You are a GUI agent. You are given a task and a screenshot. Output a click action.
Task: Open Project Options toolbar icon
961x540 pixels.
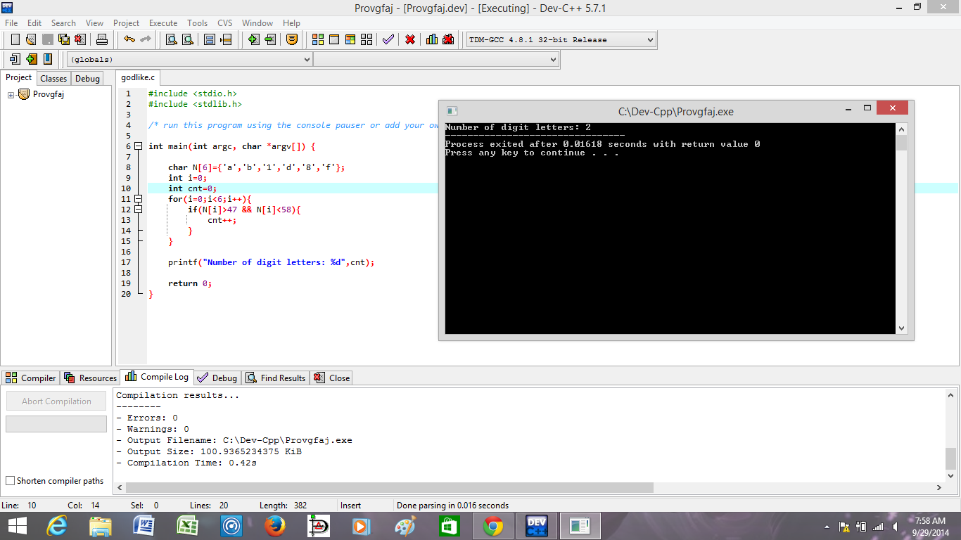coord(292,39)
